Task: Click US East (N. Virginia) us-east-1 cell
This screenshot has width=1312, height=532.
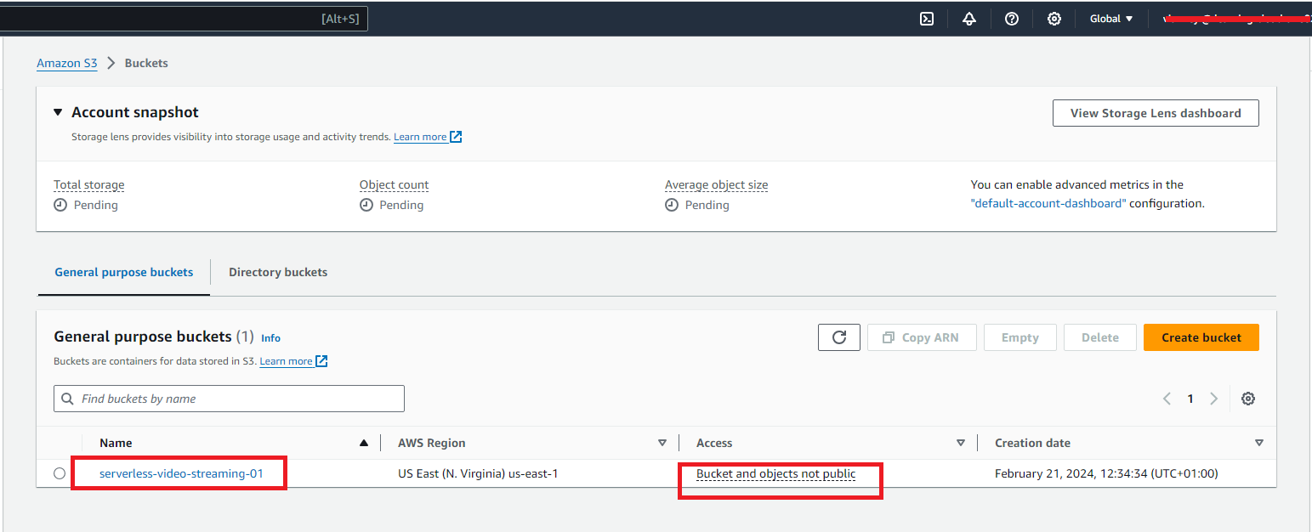Action: coord(478,473)
